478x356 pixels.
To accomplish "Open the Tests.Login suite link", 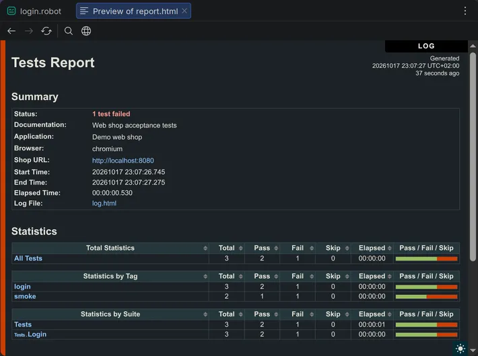I will click(30, 334).
